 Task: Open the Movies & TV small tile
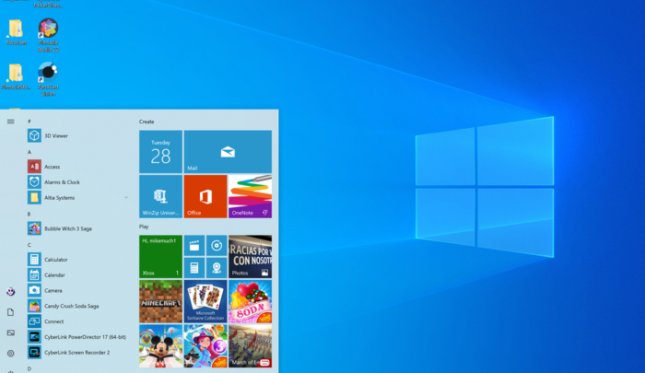click(194, 246)
